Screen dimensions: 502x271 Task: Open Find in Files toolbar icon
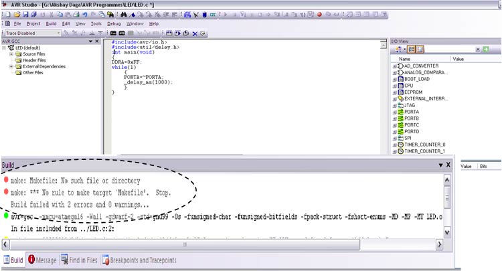click(110, 15)
